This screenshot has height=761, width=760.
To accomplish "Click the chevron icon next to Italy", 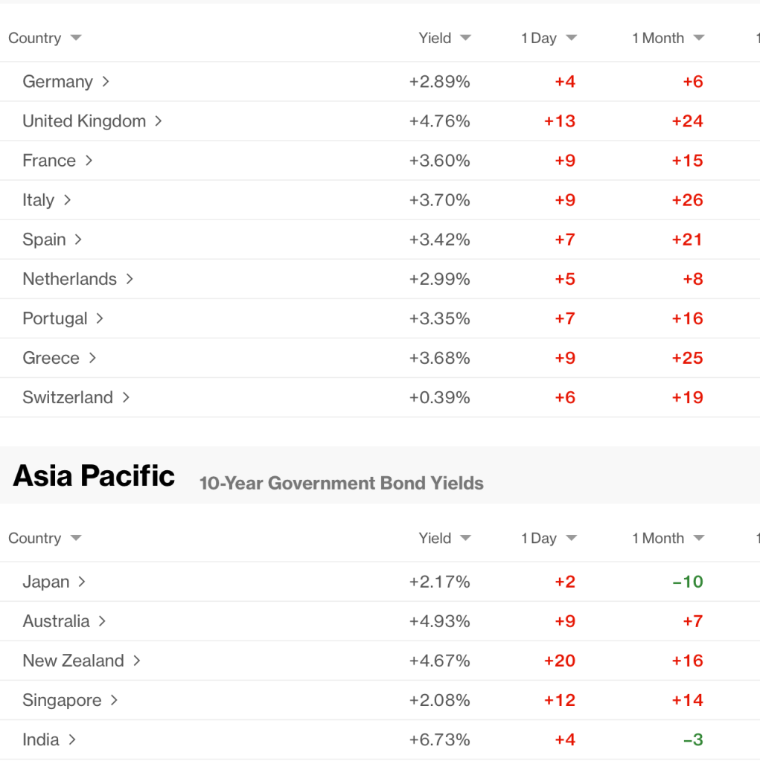I will [67, 199].
